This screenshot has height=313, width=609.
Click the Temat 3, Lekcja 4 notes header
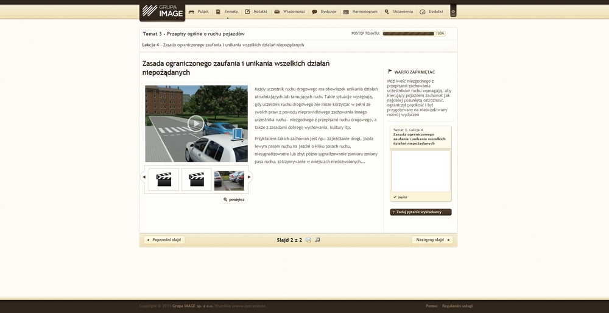[421, 137]
